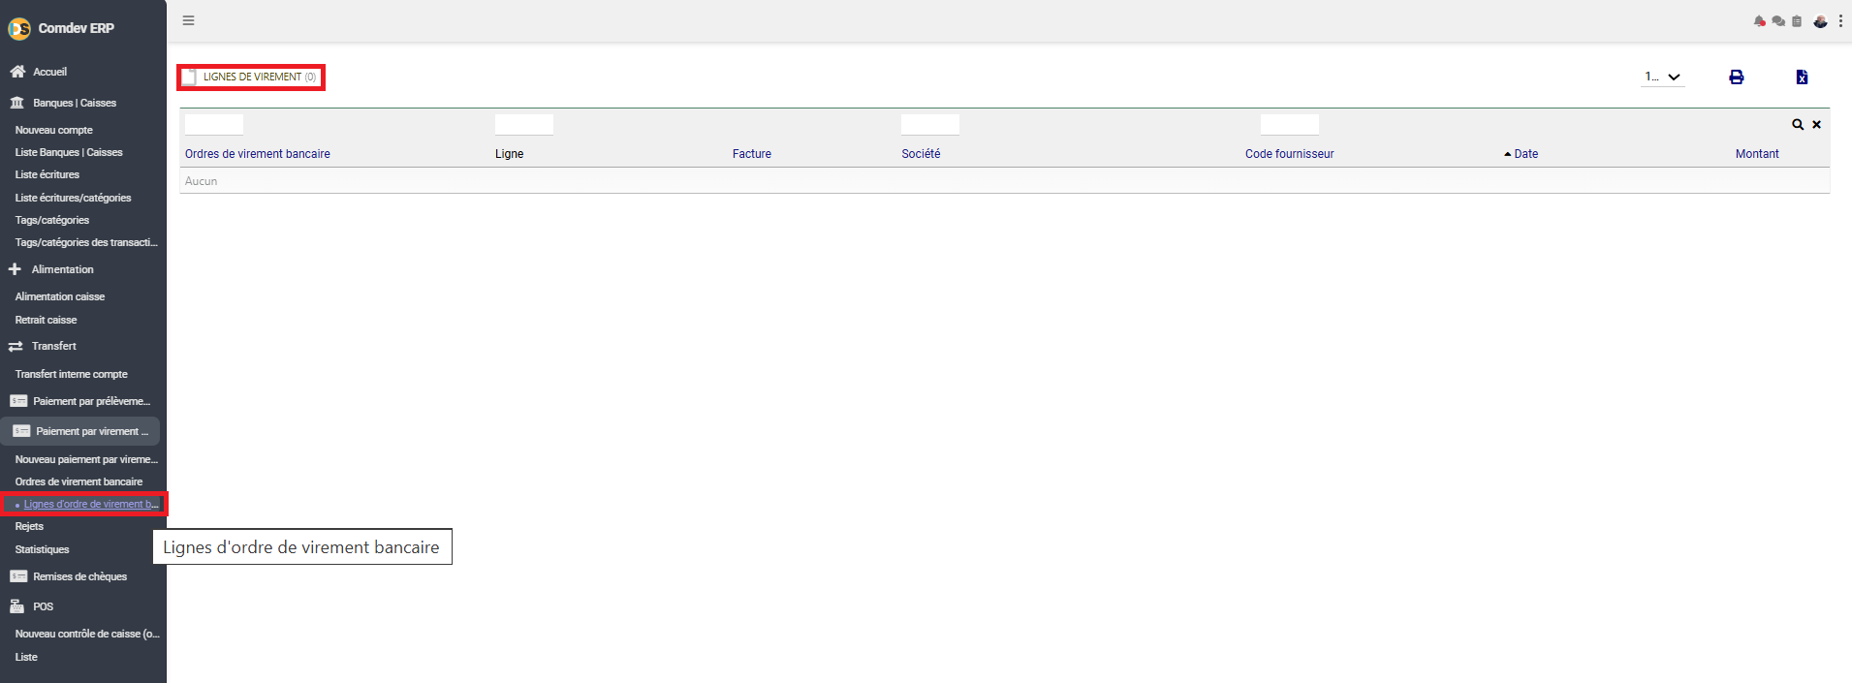Open Statistiques in the sidebar
Image resolution: width=1852 pixels, height=683 pixels.
coord(43,549)
